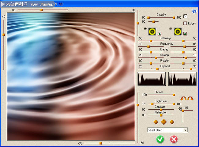Toggle the checkered box beside Opacity
Screen dimensions: 199x147
pyautogui.click(x=185, y=17)
